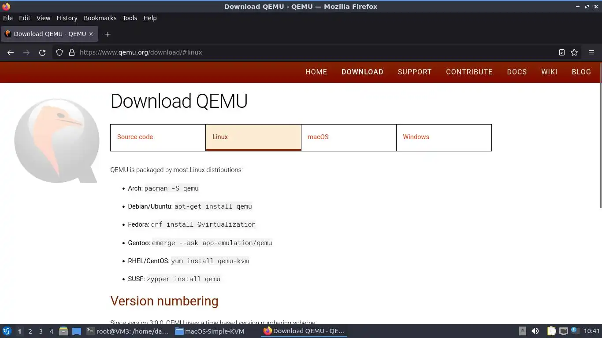Click the 'dnf install @virtualization' command text
602x338 pixels.
[x=203, y=224]
